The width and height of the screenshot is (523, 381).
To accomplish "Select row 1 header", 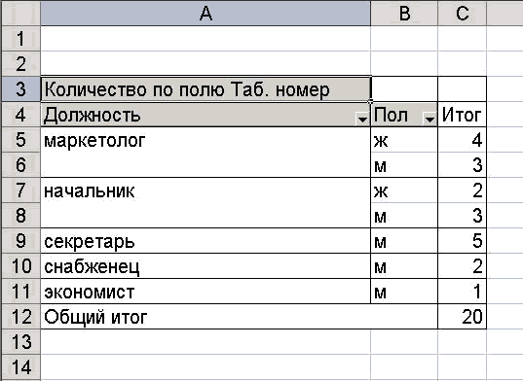I will coord(20,39).
